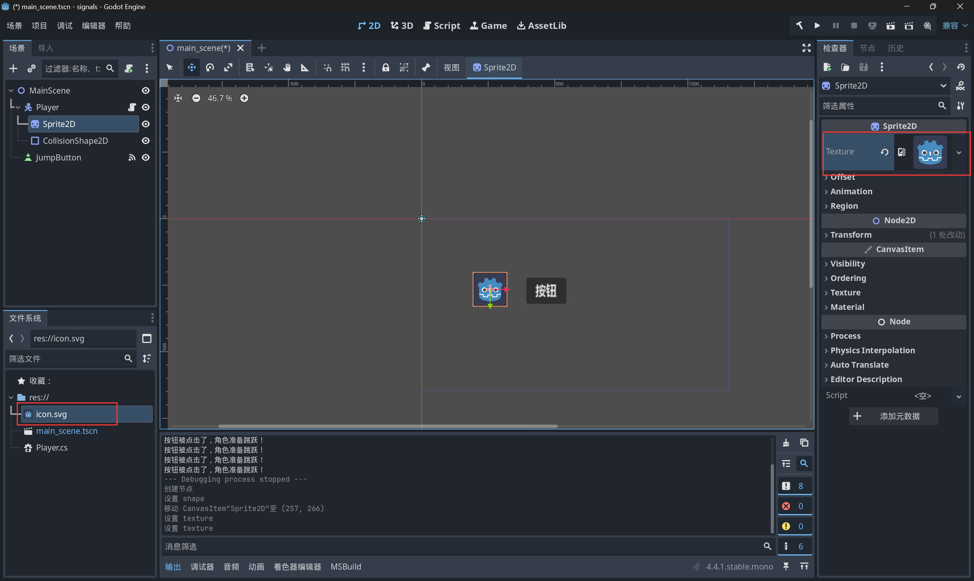Reset the Texture property to default
This screenshot has height=581, width=974.
pyautogui.click(x=884, y=152)
